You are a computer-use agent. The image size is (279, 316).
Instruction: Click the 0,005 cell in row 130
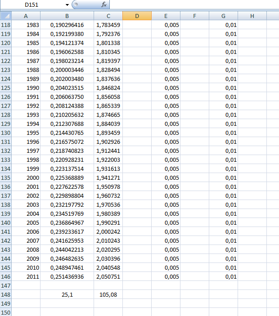166,133
